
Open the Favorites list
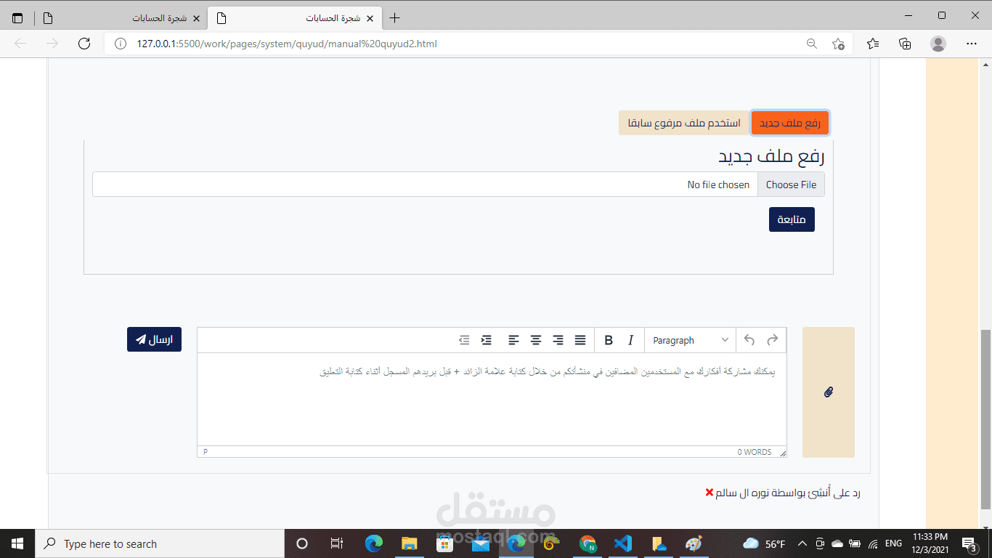point(873,44)
